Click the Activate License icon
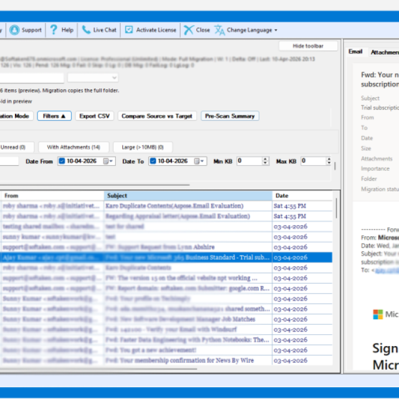Image resolution: width=399 pixels, height=399 pixels. click(129, 29)
